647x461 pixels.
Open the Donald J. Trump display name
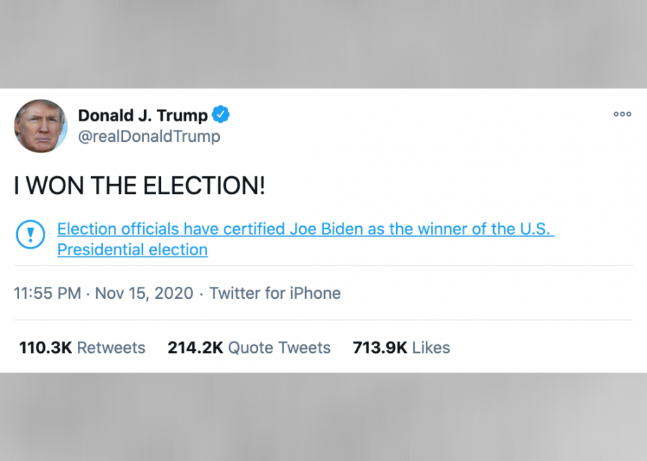click(x=143, y=115)
